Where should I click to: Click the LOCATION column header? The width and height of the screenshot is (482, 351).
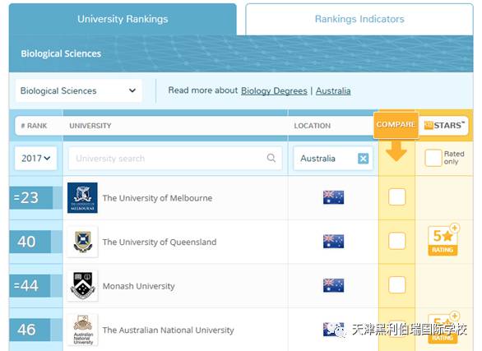coord(312,126)
